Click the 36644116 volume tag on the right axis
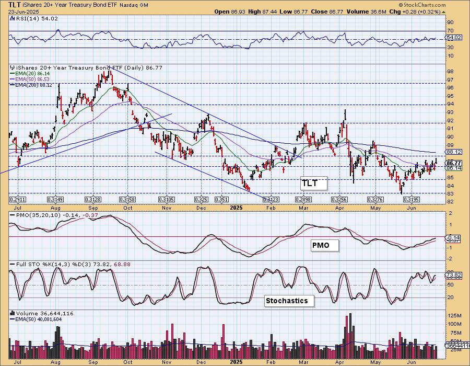470x366 pixels. tap(457, 346)
